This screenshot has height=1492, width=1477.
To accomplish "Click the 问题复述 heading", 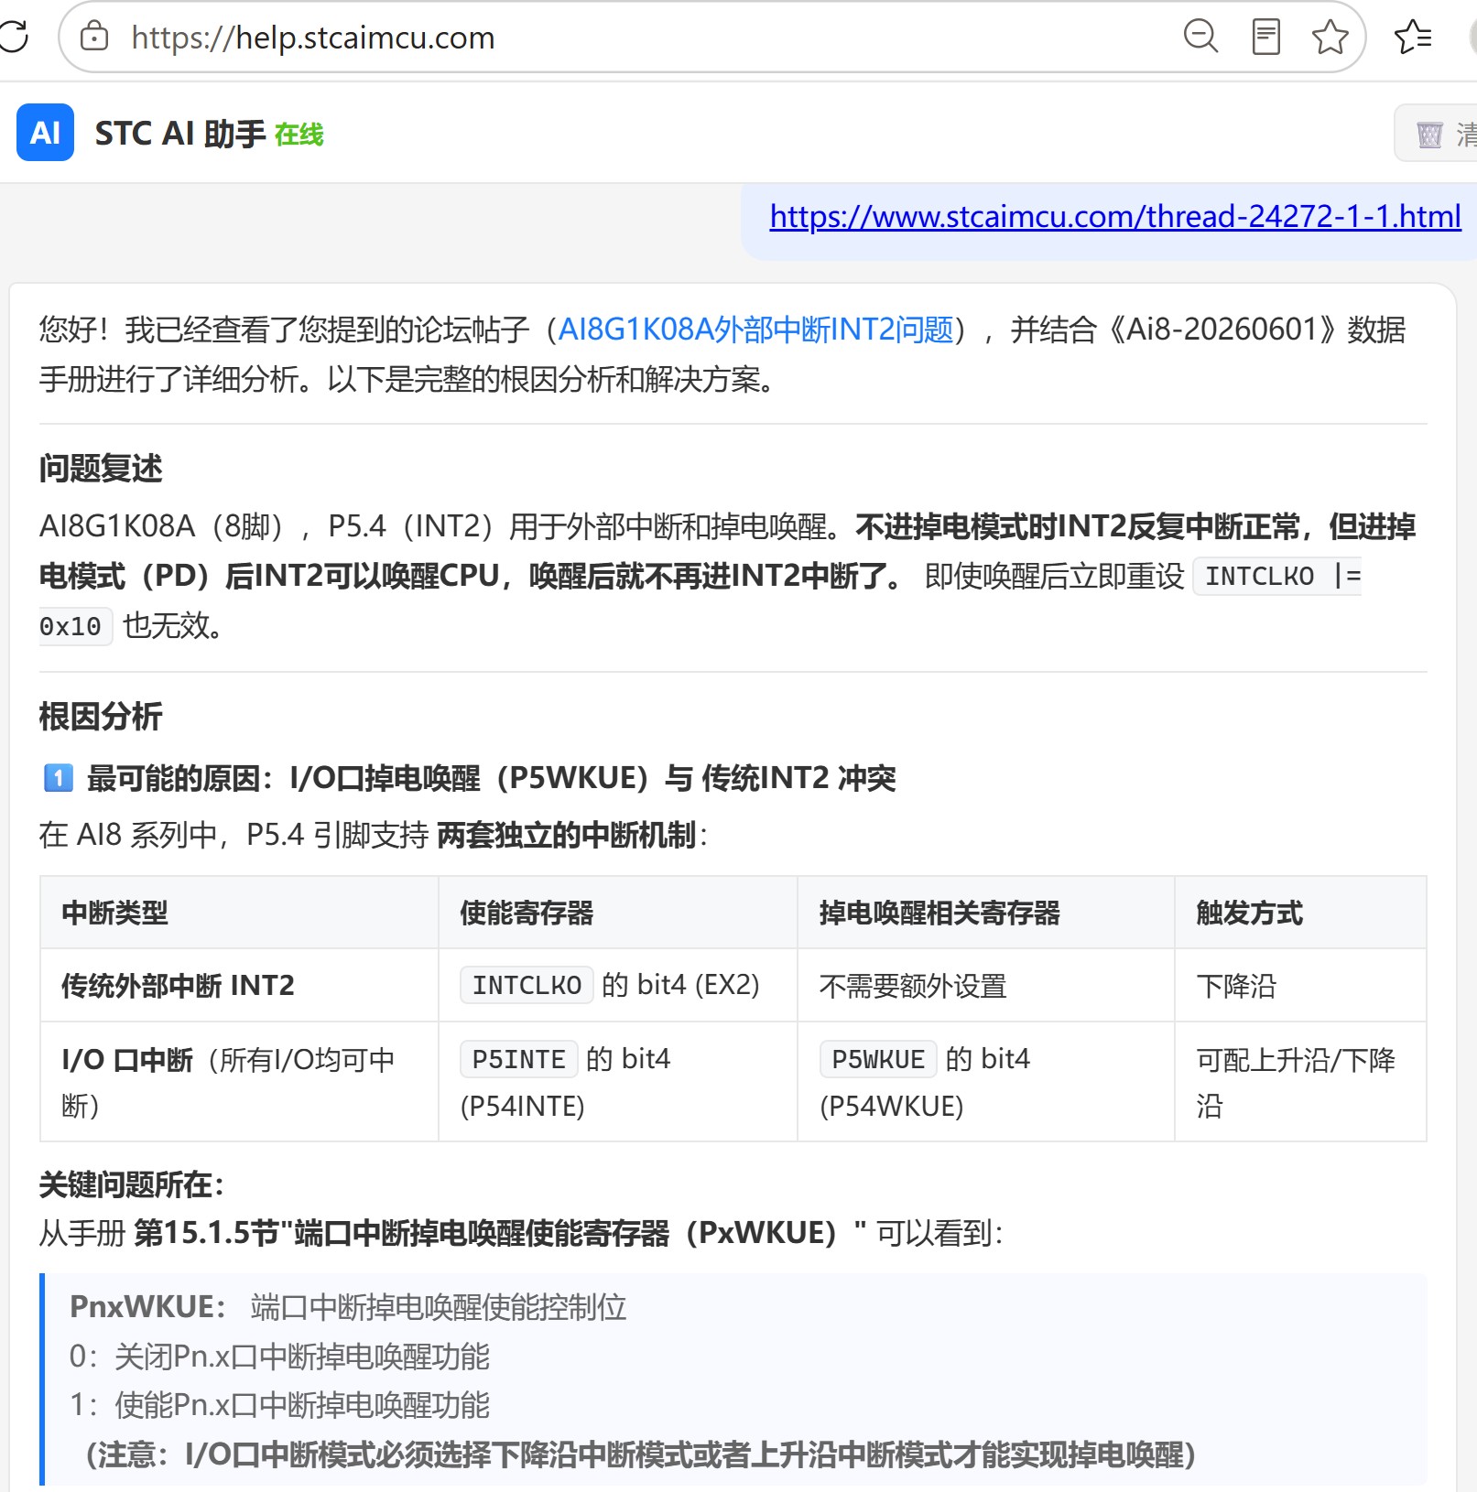I will (x=101, y=469).
